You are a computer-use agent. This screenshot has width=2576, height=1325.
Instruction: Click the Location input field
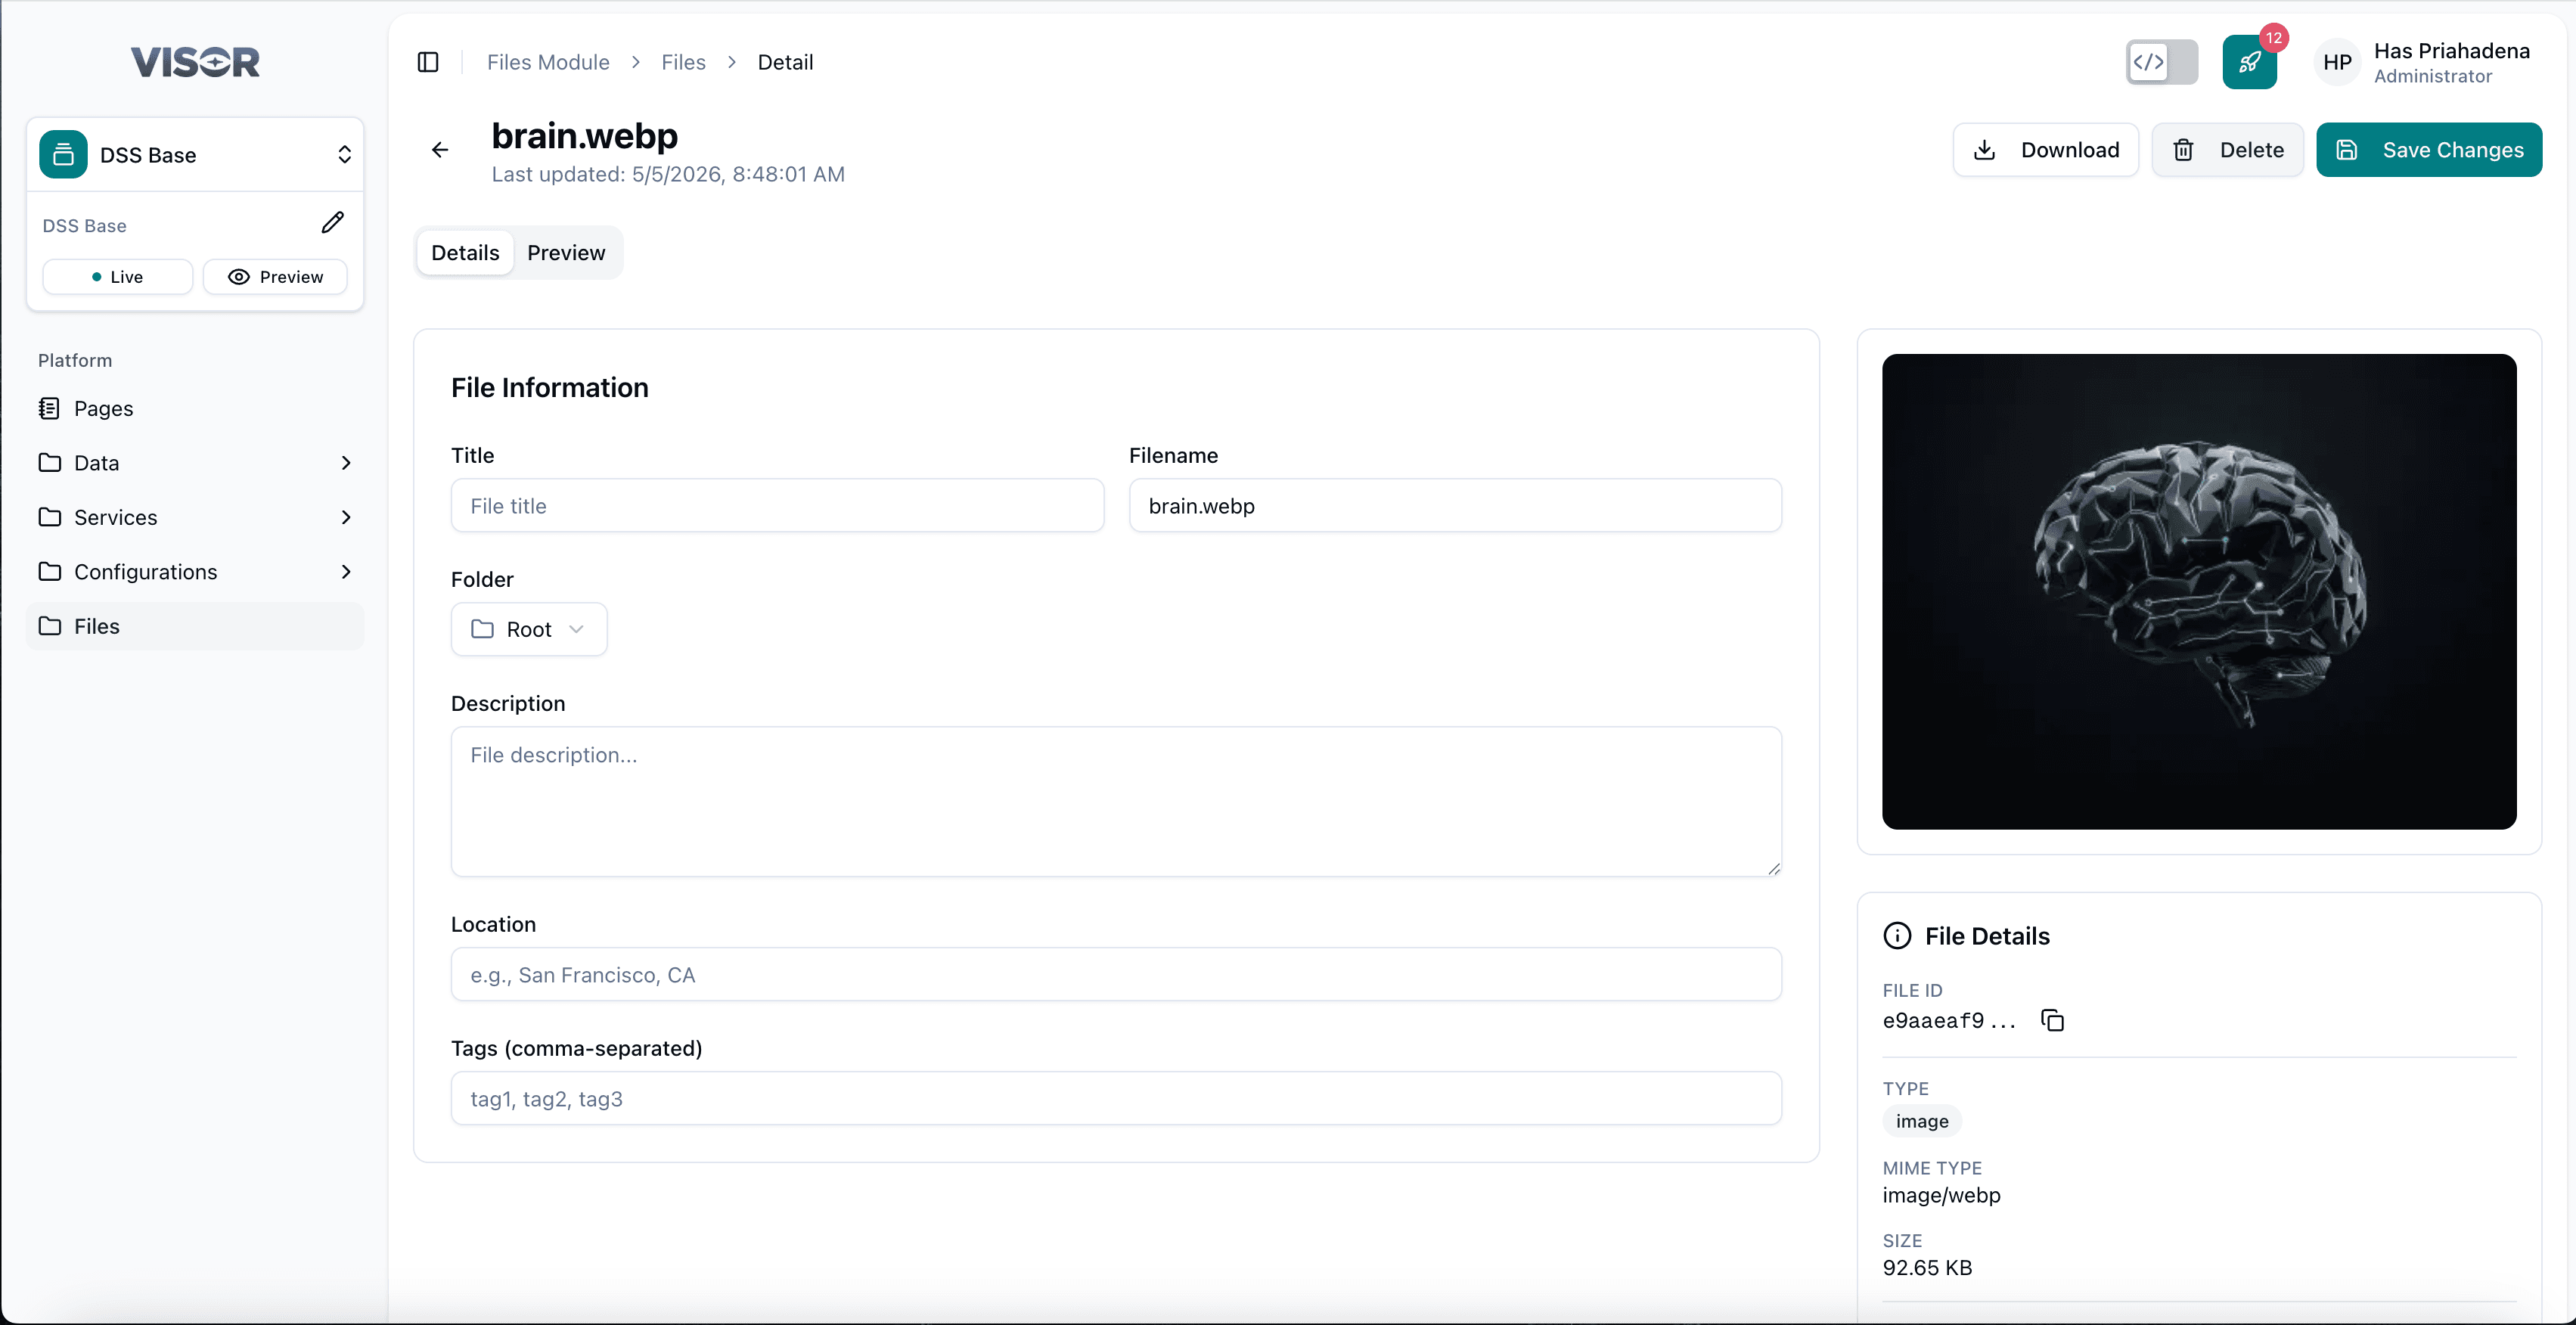(1116, 975)
